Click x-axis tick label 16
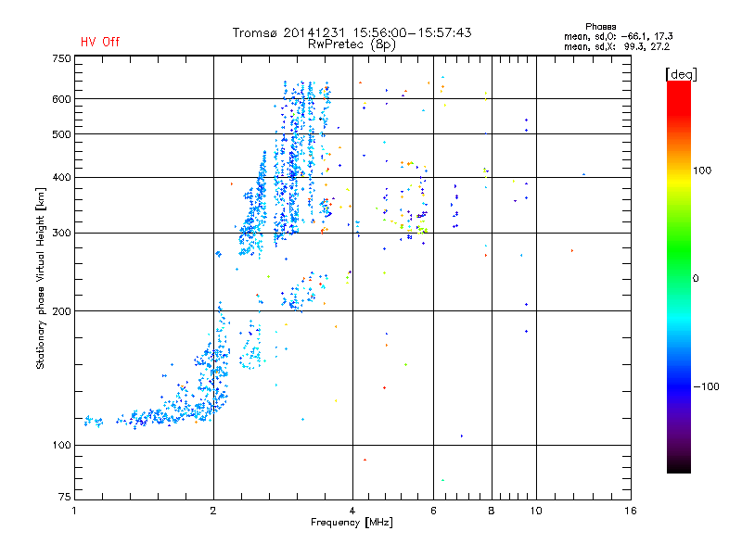Viewport: 742px width, 556px height. point(631,511)
